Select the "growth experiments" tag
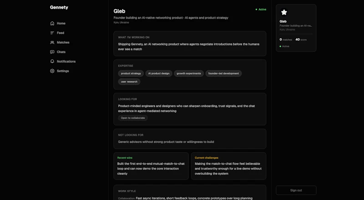364x200 pixels. coord(189,74)
